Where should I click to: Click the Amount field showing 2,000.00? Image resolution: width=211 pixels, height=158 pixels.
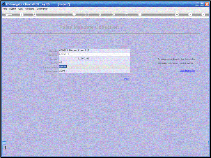coord(95,58)
